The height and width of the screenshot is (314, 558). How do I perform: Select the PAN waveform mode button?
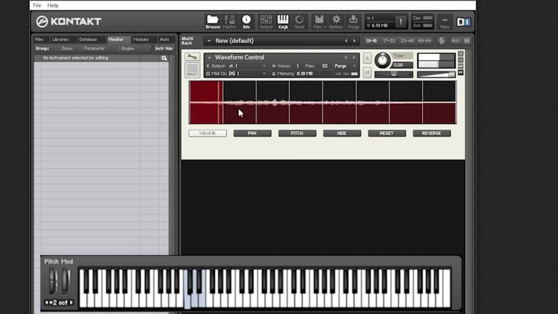pos(252,133)
